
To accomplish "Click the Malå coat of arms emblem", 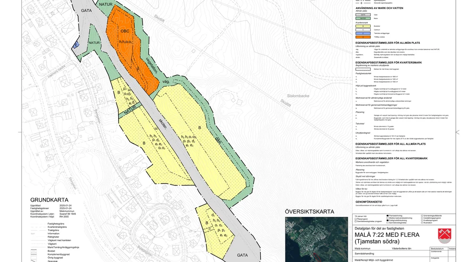I will 444,236.
